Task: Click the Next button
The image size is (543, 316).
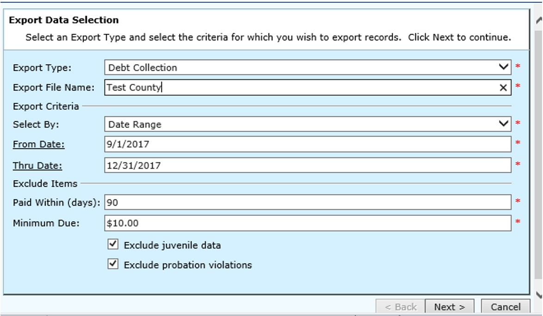Action: click(x=449, y=307)
